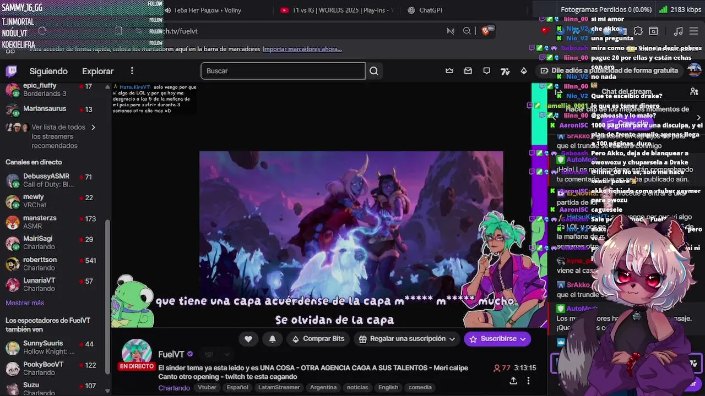Click the browser reload icon
The width and height of the screenshot is (705, 396).
[x=42, y=31]
